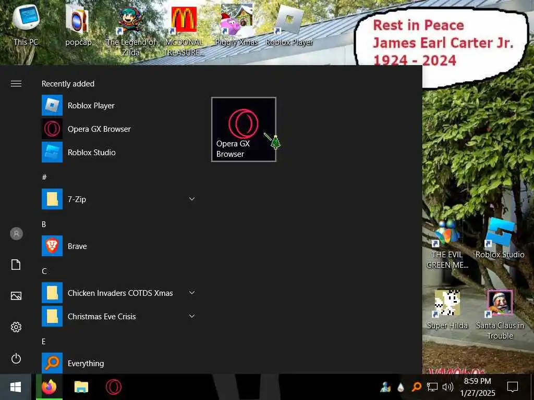Viewport: 534px width, 400px height.
Task: Click the network tray icon
Action: (x=432, y=387)
